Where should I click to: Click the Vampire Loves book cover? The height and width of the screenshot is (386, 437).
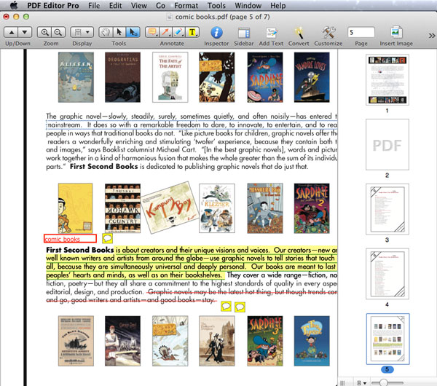point(312,77)
